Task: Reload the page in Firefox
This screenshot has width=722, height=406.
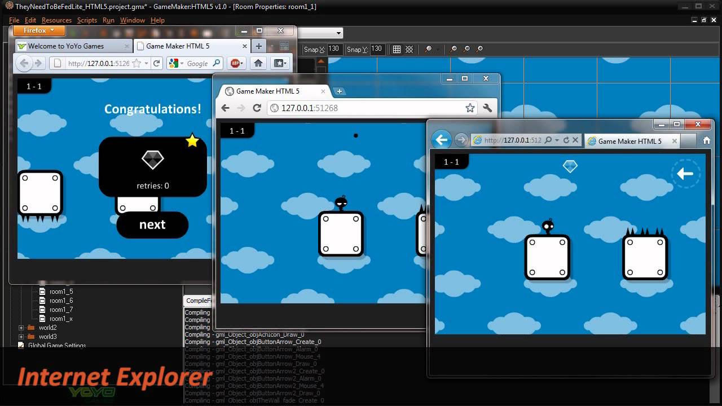Action: pyautogui.click(x=156, y=63)
